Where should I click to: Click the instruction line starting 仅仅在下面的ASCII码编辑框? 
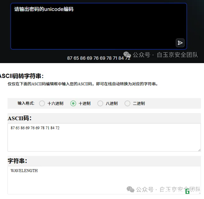[83, 84]
